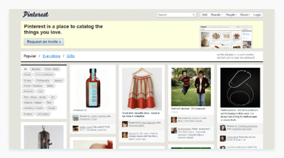The width and height of the screenshot is (284, 158).
Task: Click the search magnifier icon
Action: pos(194,15)
